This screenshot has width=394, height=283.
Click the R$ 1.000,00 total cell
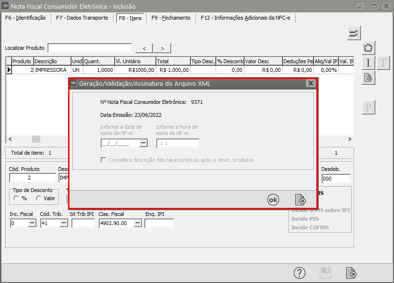(173, 70)
